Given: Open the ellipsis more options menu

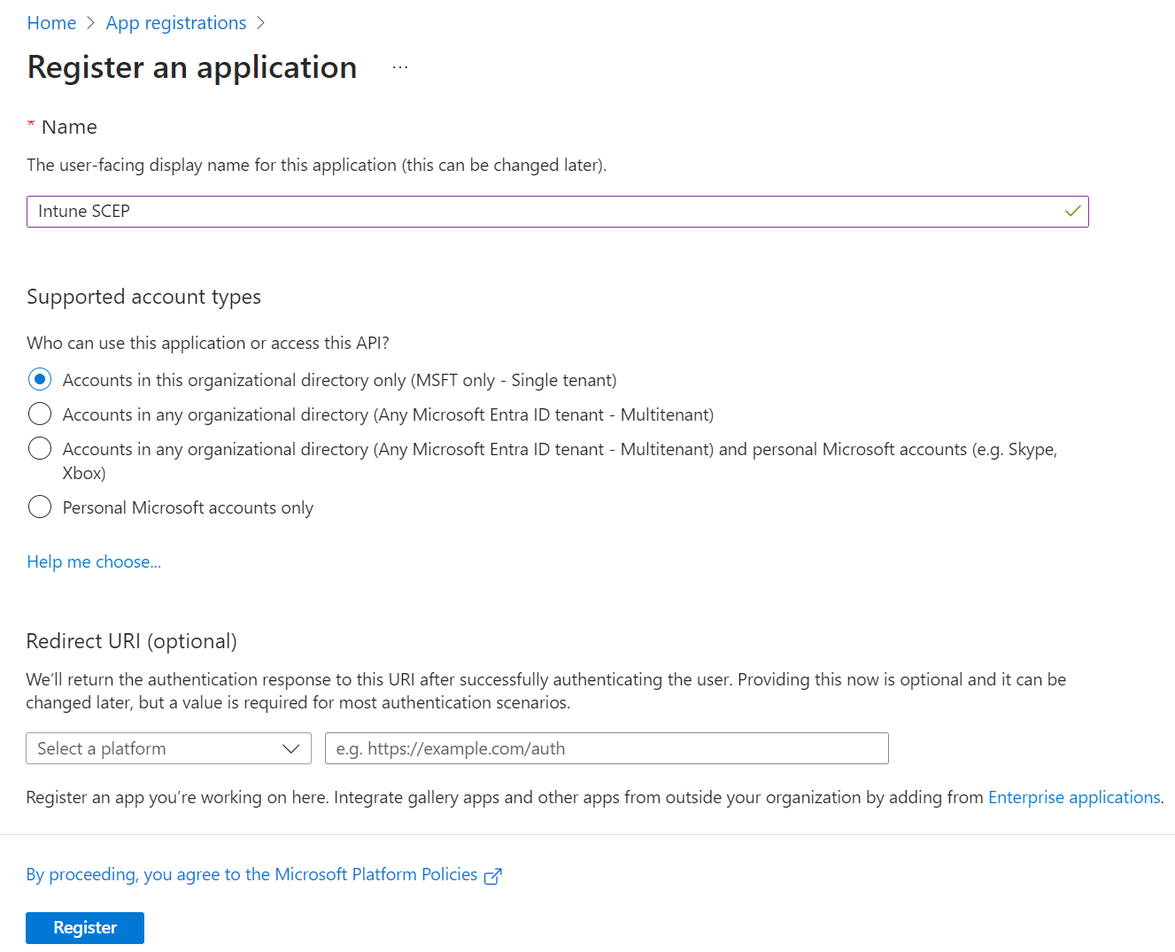Looking at the screenshot, I should pos(400,68).
